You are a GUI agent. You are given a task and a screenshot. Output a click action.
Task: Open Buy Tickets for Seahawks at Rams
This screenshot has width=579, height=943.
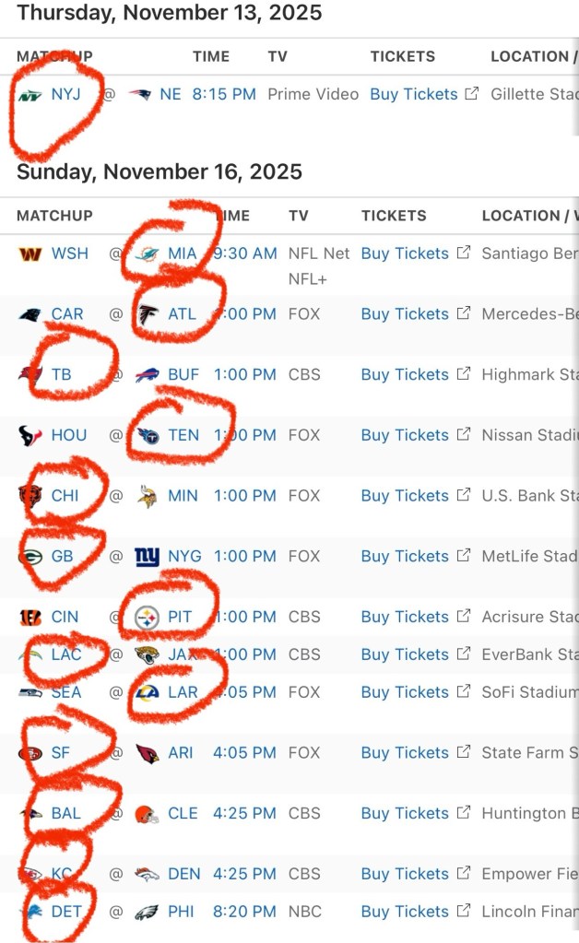tap(404, 692)
